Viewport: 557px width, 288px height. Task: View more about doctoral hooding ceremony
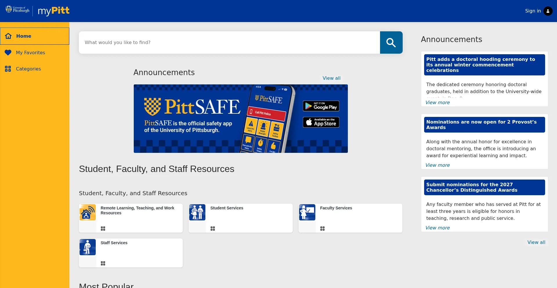(x=437, y=102)
